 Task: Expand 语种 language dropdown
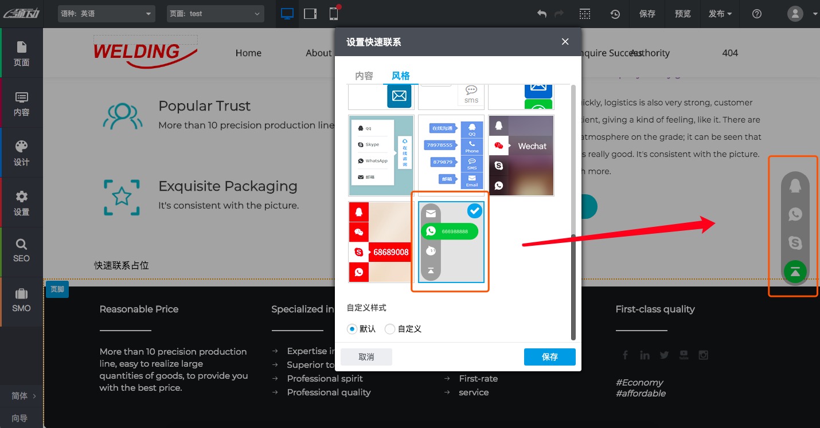[x=107, y=14]
